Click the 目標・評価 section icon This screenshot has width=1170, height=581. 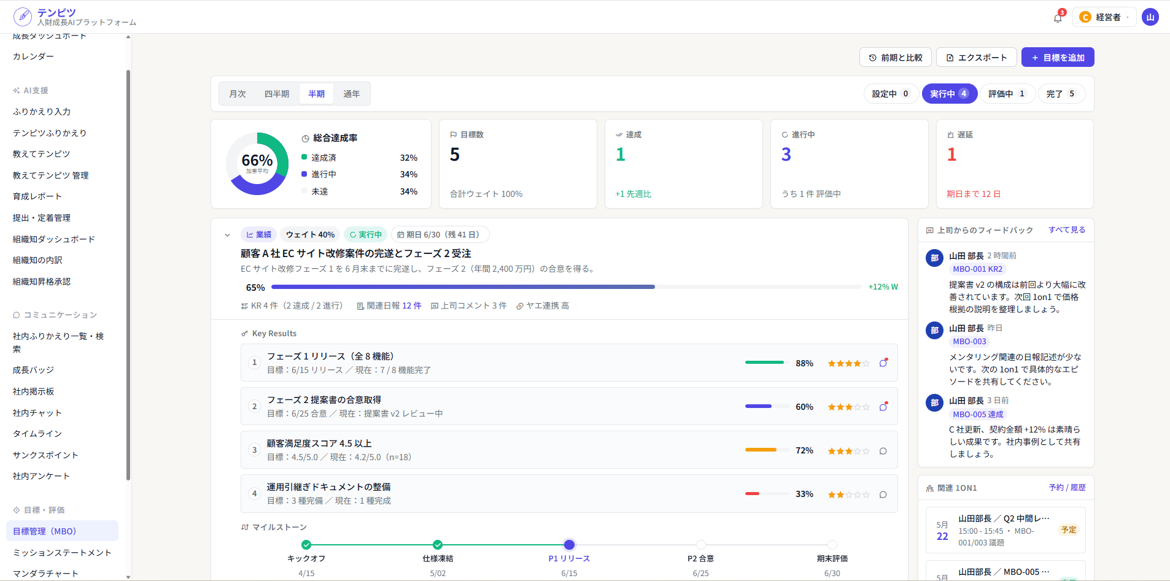(x=17, y=510)
